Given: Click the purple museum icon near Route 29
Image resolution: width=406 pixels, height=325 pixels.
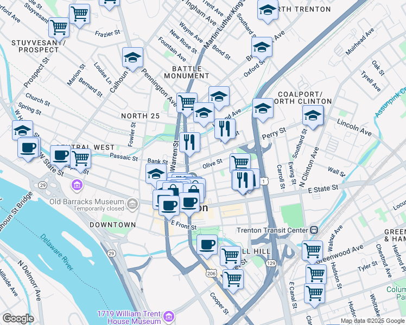Looking at the screenshot, I should pyautogui.click(x=77, y=185).
